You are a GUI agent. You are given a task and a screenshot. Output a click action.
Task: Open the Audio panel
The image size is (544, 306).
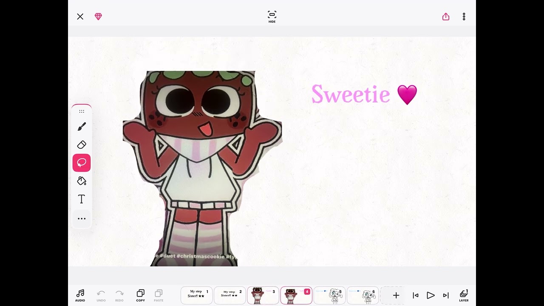point(80,295)
